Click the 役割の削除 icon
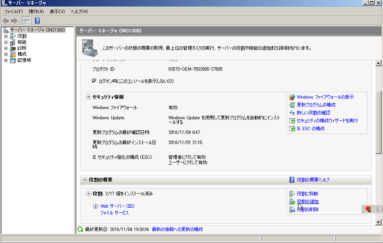This screenshot has width=383, height=243. tap(292, 210)
